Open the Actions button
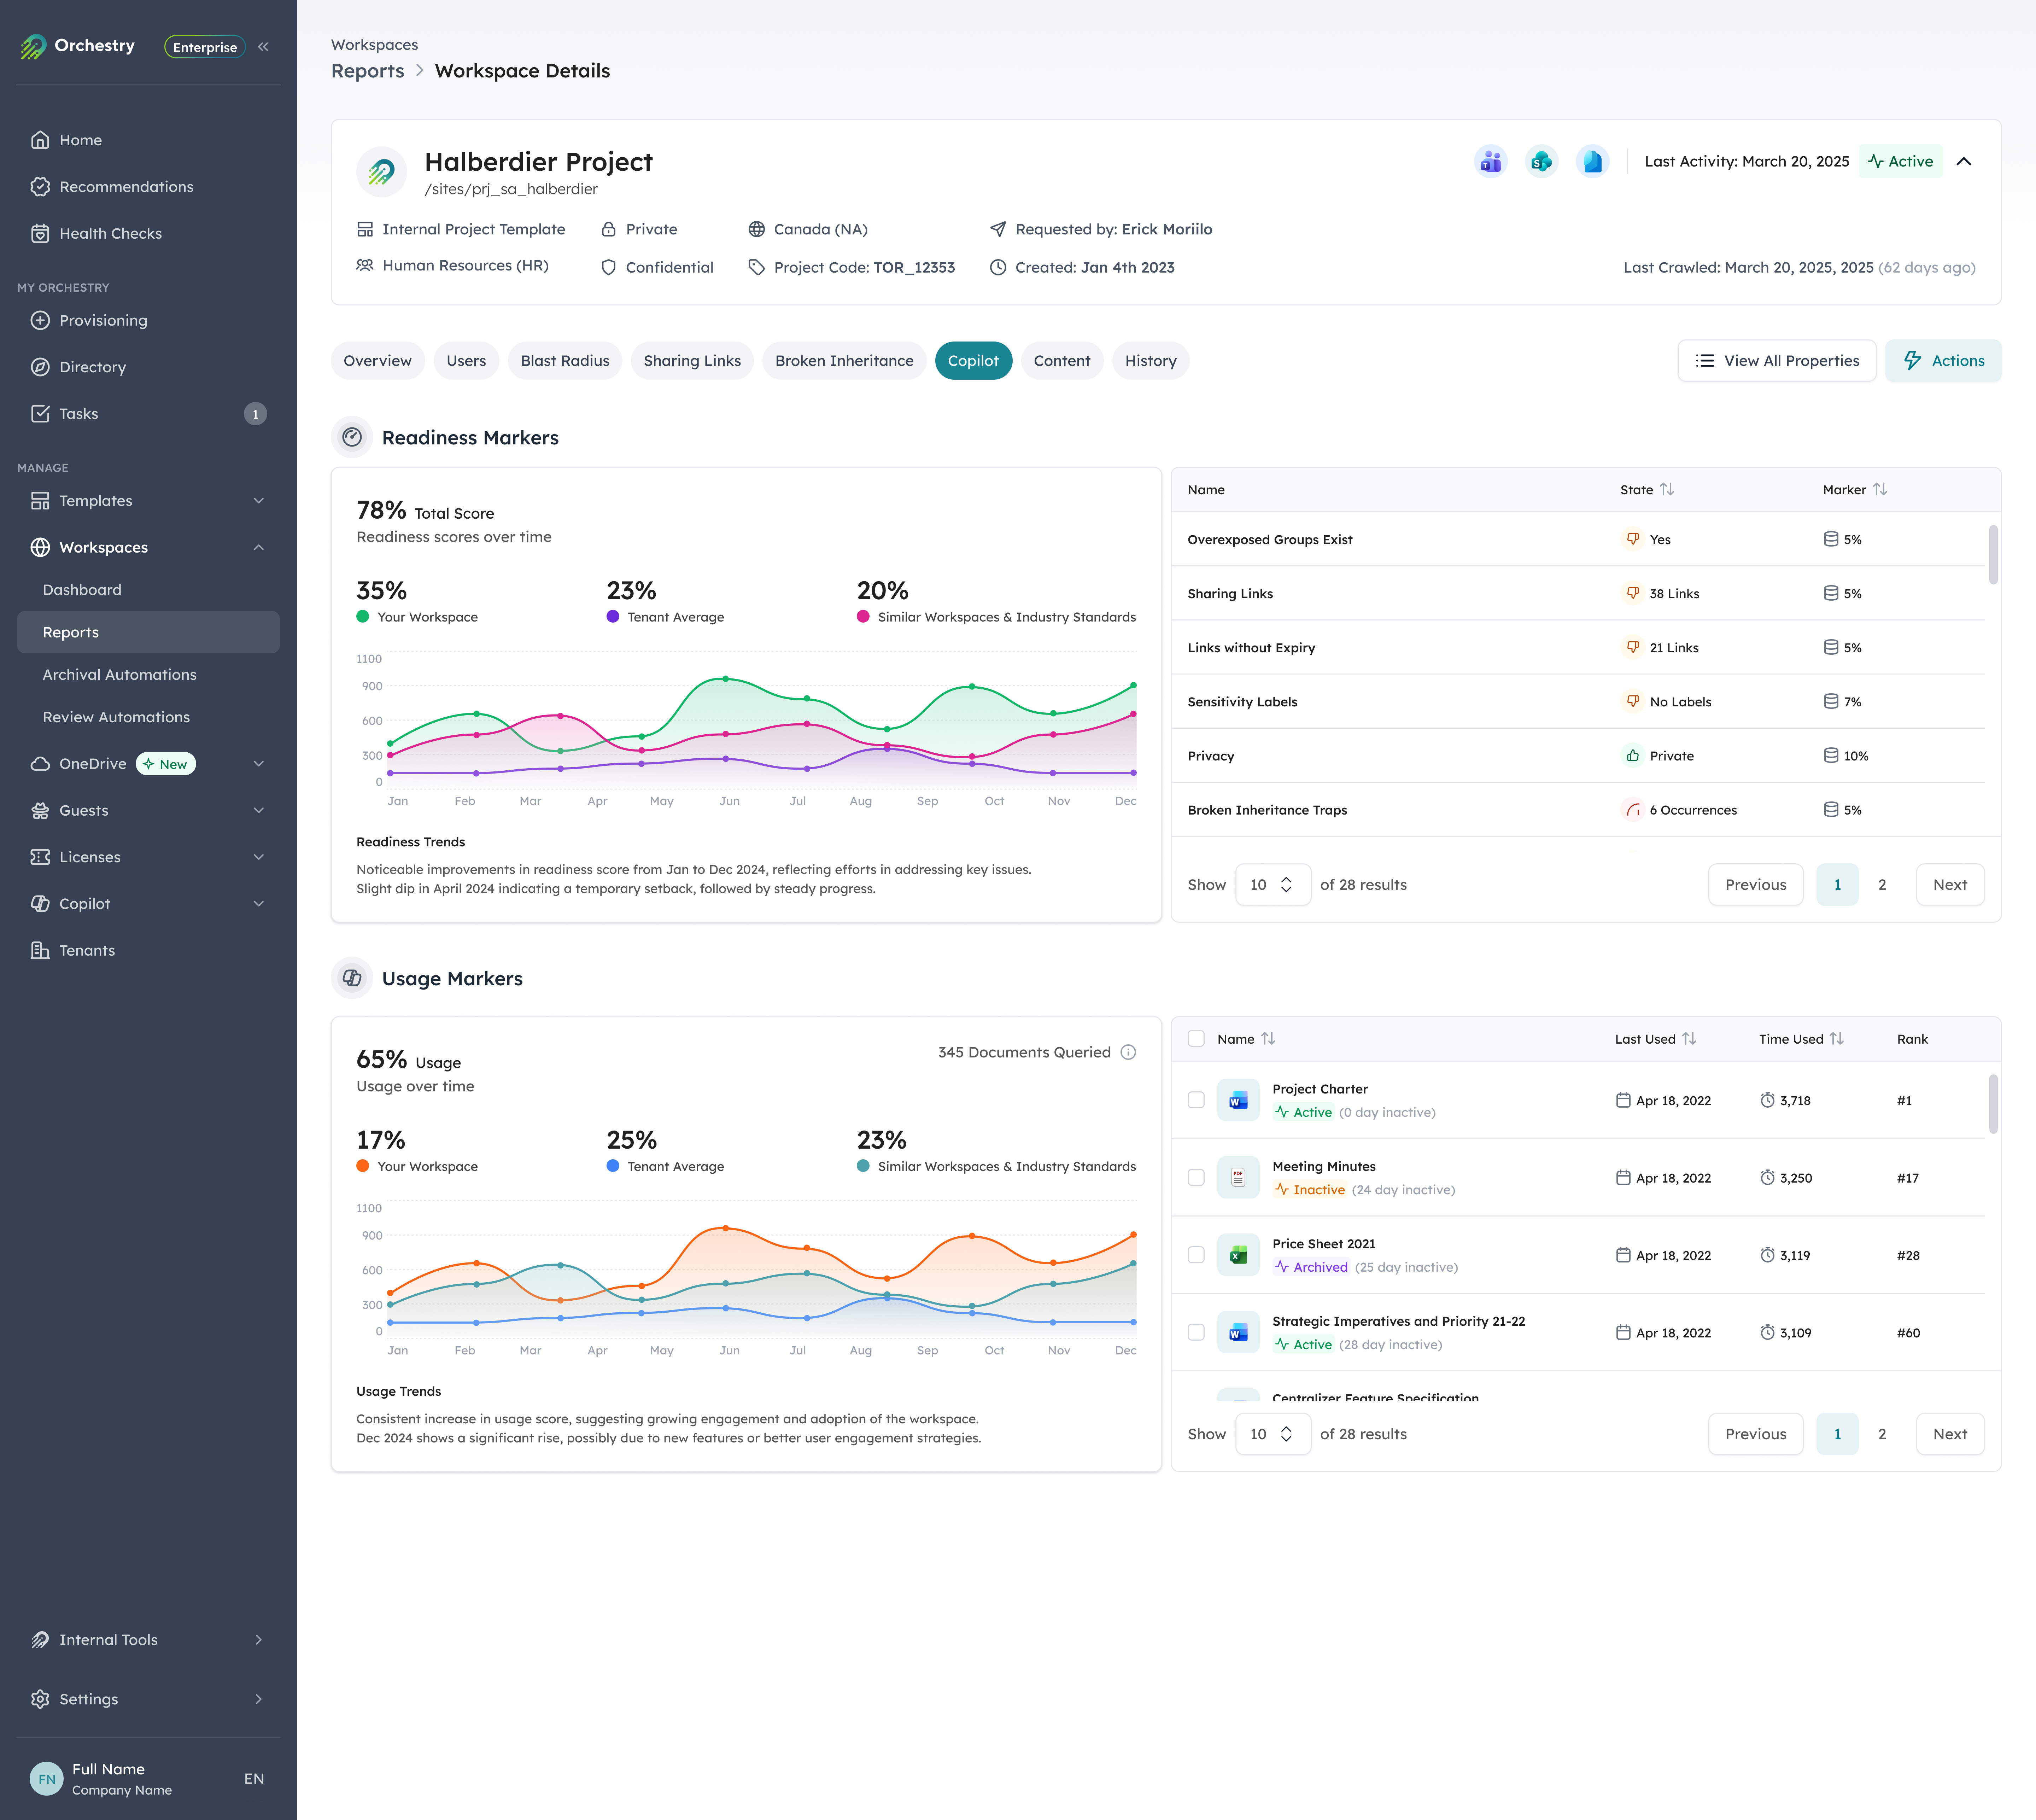The height and width of the screenshot is (1820, 2036). click(x=1942, y=360)
